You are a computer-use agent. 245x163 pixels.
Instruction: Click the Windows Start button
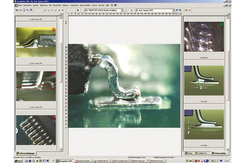(x=18, y=161)
